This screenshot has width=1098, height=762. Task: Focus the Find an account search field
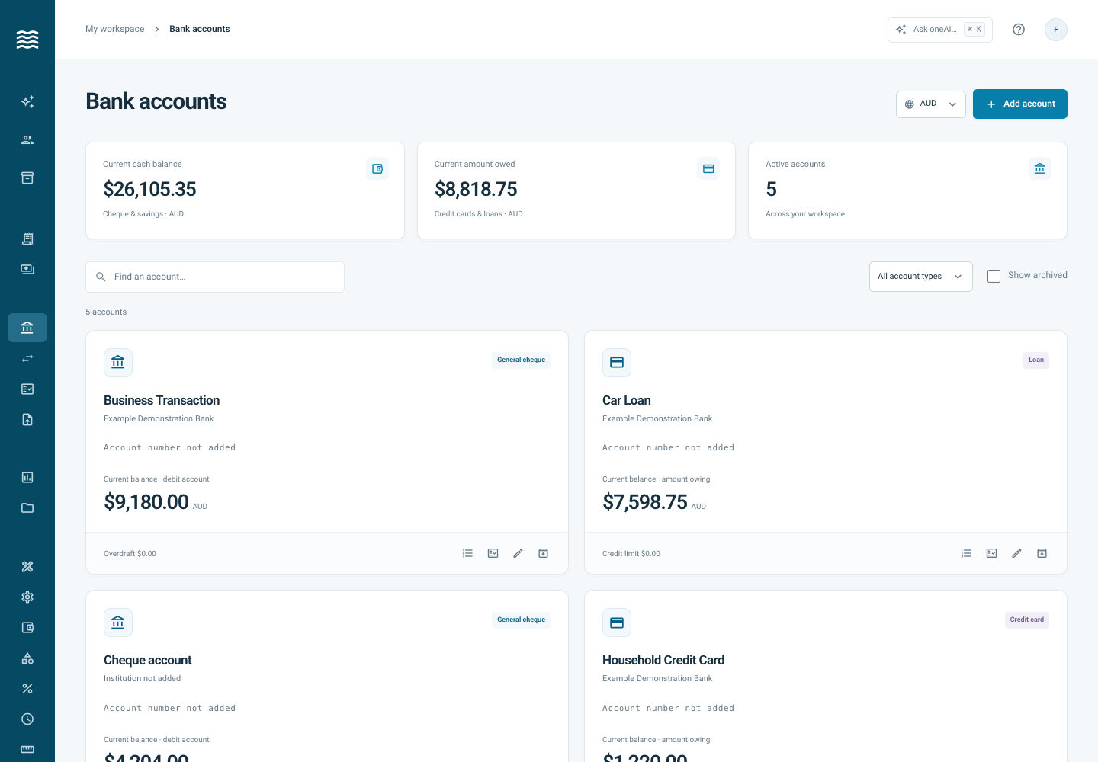point(215,277)
